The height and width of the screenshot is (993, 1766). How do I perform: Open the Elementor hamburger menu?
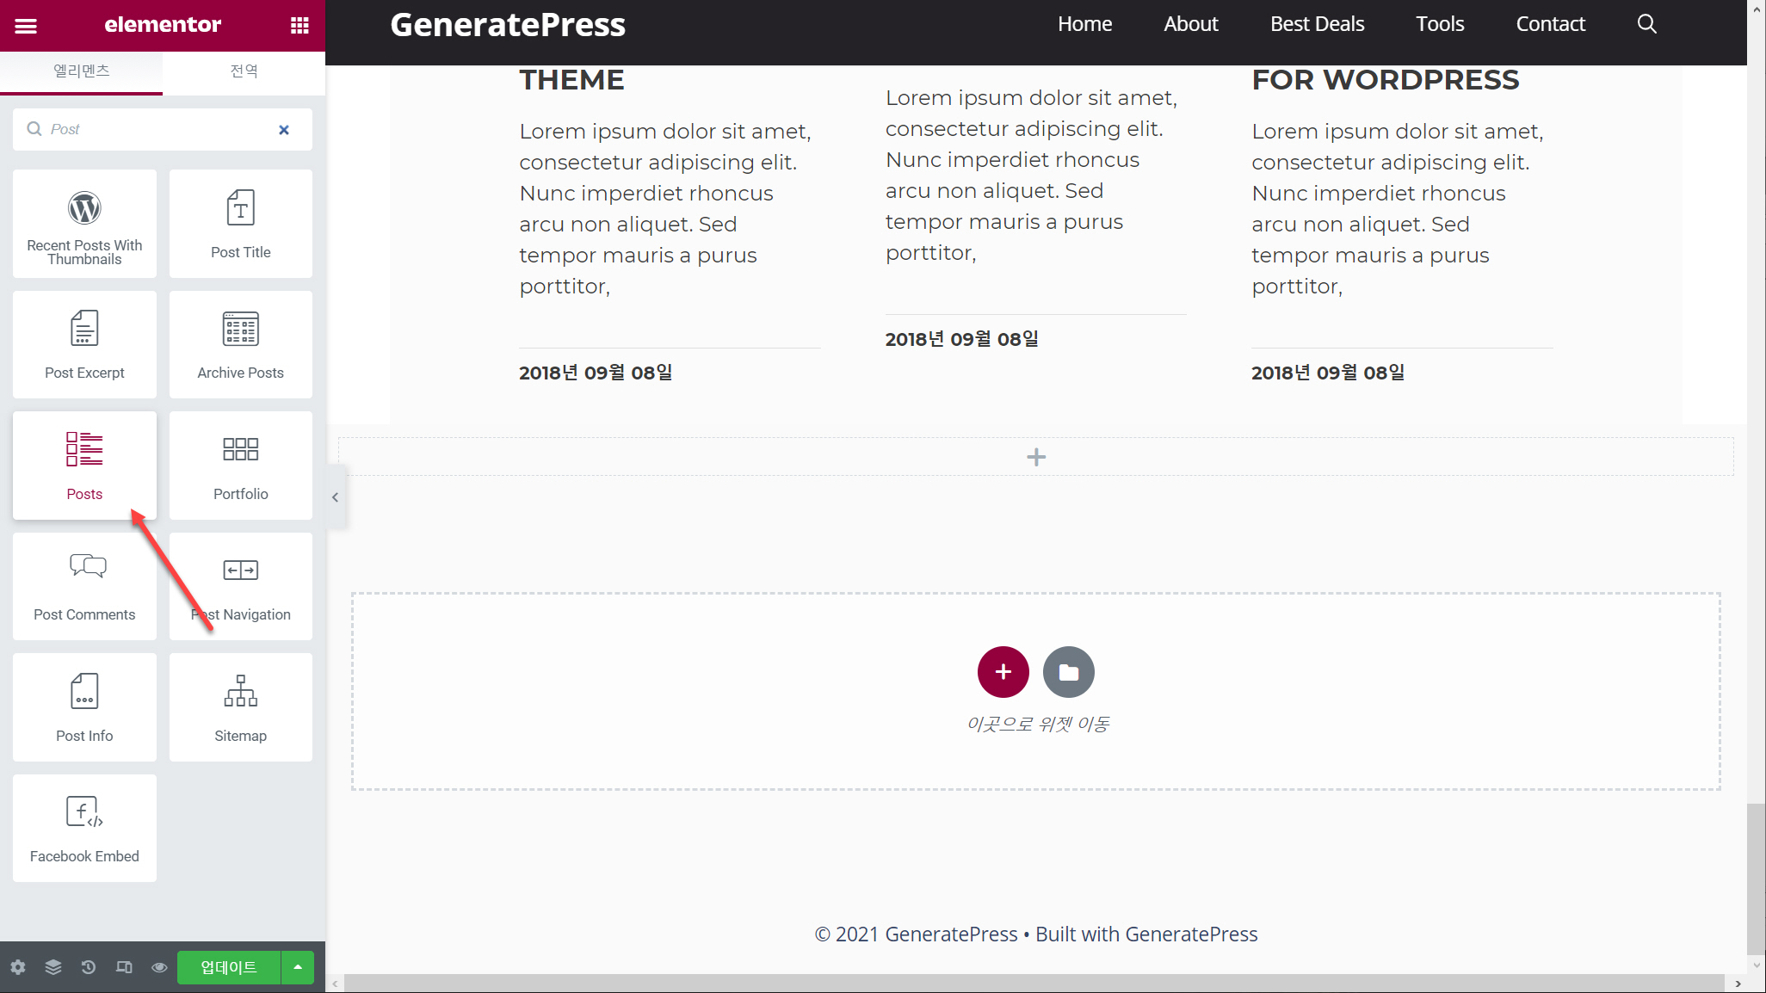click(26, 26)
